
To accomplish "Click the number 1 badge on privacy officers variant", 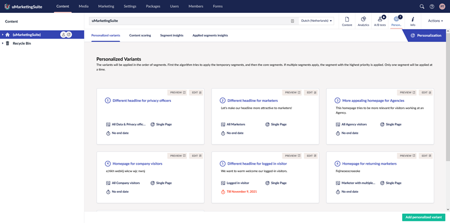I will (x=107, y=101).
